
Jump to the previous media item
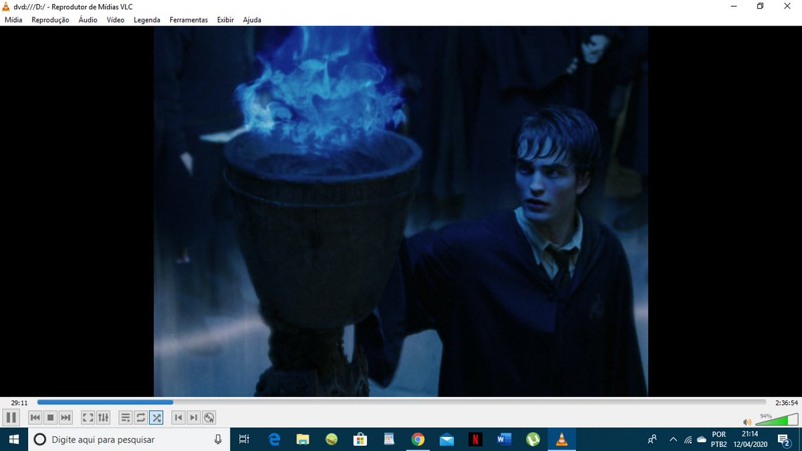pyautogui.click(x=36, y=418)
